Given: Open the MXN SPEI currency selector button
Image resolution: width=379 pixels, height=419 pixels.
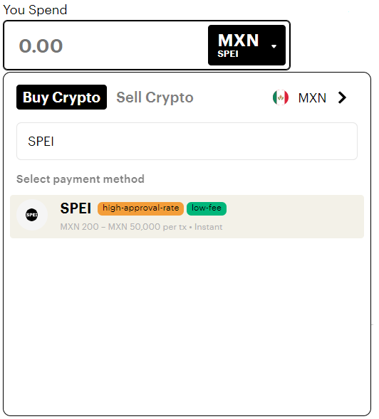Looking at the screenshot, I should pyautogui.click(x=246, y=45).
